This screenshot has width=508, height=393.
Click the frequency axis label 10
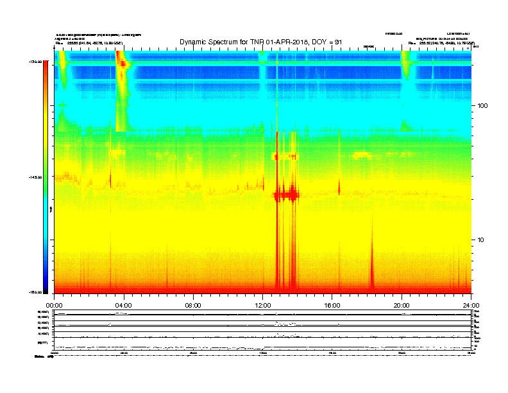pos(481,240)
